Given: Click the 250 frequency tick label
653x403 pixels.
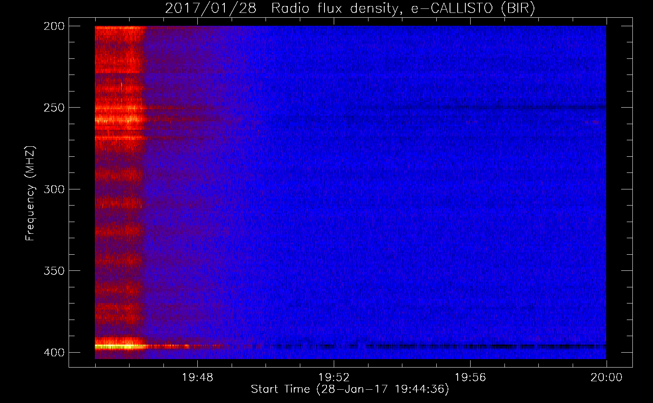Looking at the screenshot, I should [x=54, y=108].
